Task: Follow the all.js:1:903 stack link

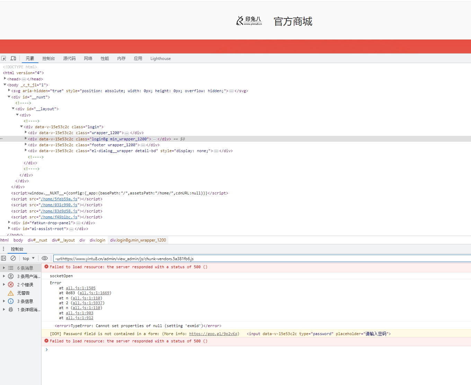Action: tap(80, 313)
